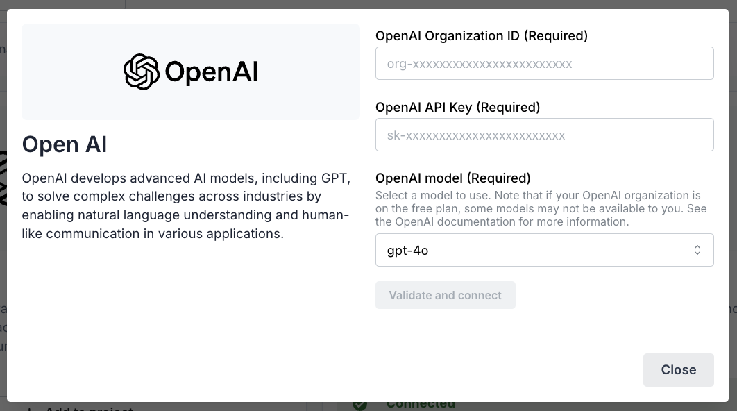Click the OpenAI description paragraph
The height and width of the screenshot is (411, 737).
186,206
